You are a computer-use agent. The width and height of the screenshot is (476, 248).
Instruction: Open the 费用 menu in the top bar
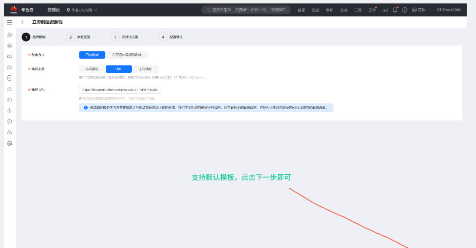(x=330, y=10)
